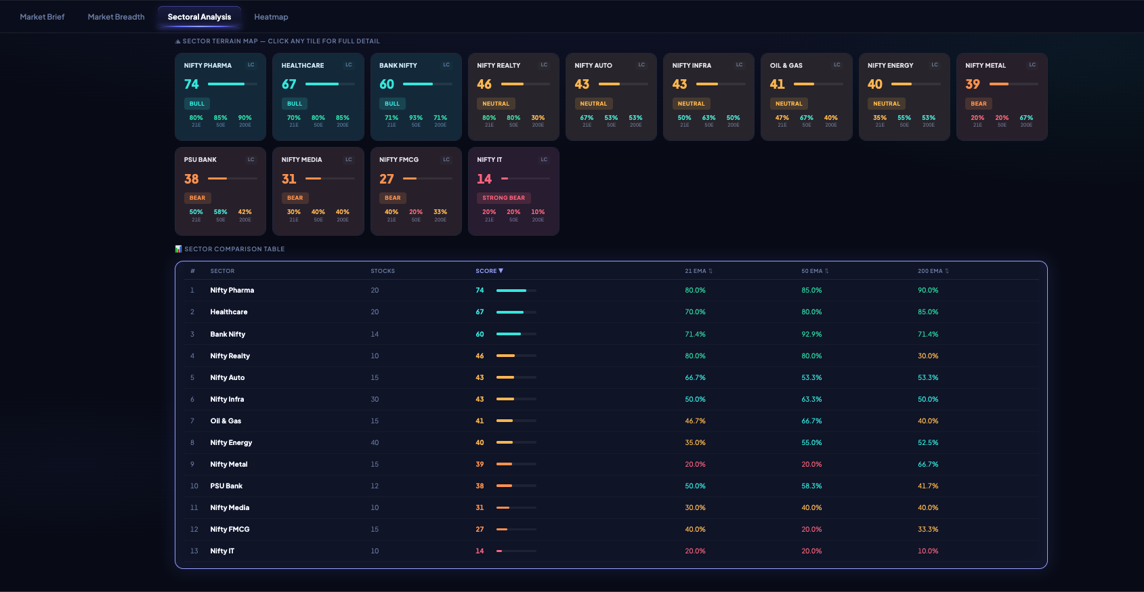1144x592 pixels.
Task: Select the Nifty IT table row
Action: click(611, 551)
